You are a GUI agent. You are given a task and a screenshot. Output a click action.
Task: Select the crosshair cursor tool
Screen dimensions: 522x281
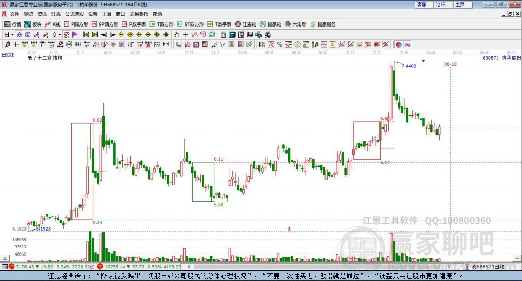[186, 35]
